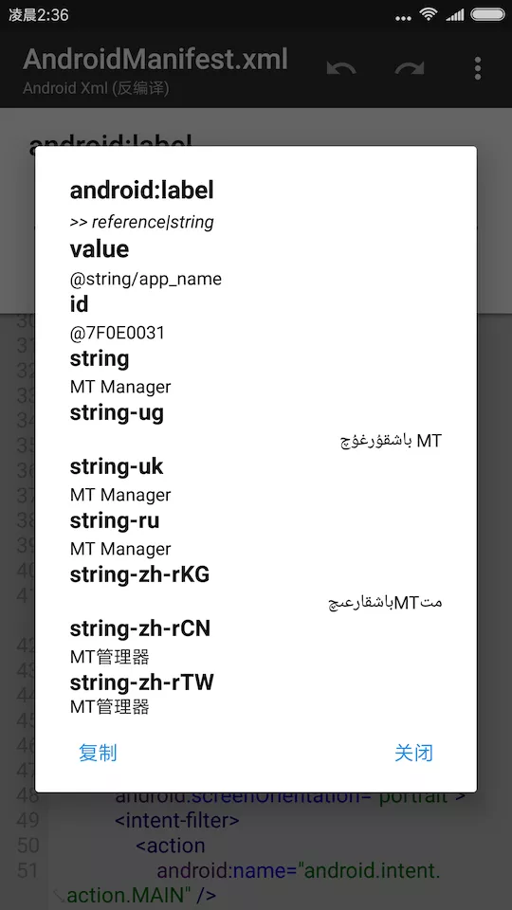The width and height of the screenshot is (512, 910).
Task: Tap the intent-filter code line
Action: coord(177,820)
